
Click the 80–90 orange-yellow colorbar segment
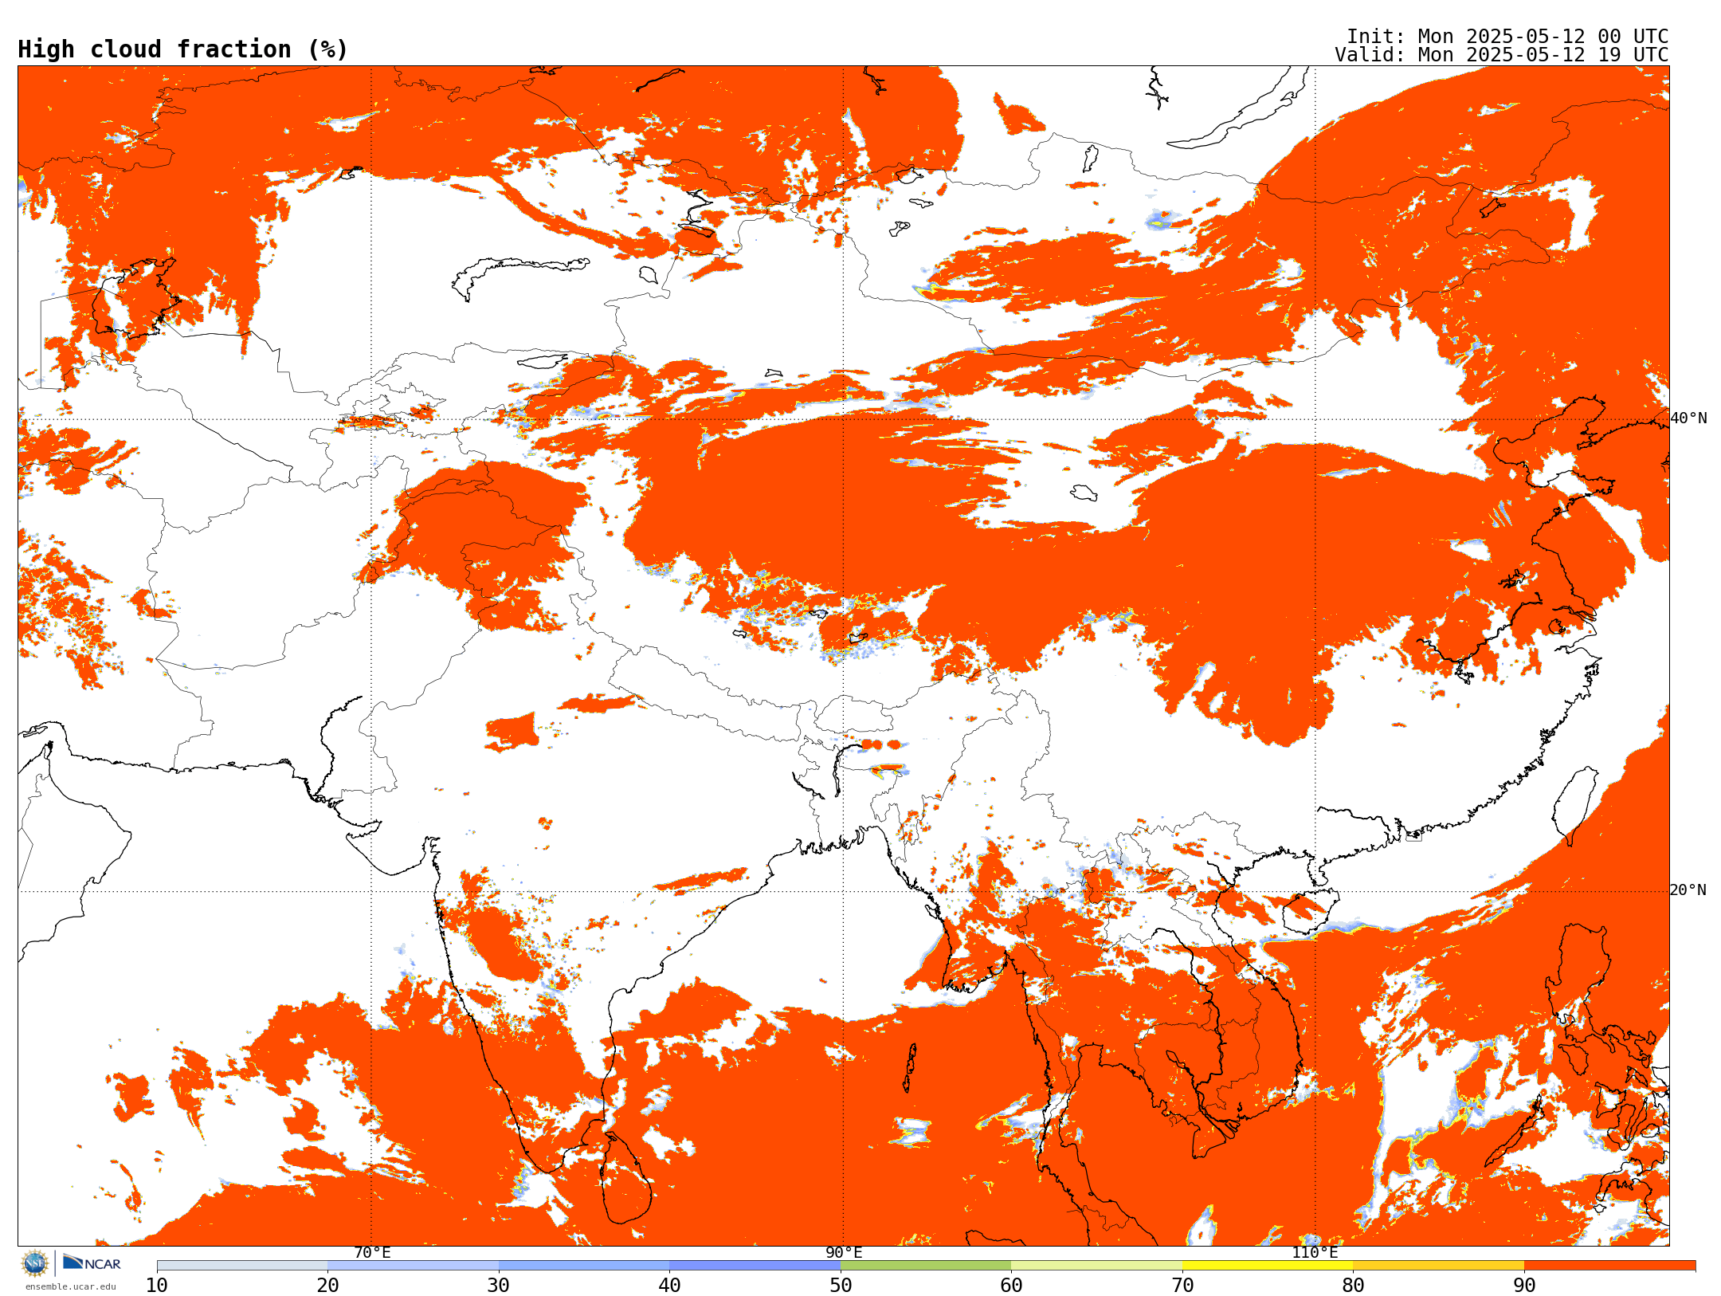[x=1438, y=1266]
